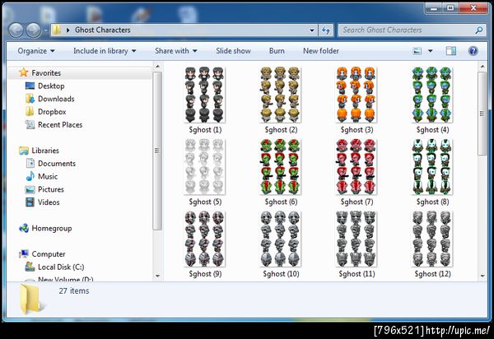Start a Slide show
This screenshot has width=494, height=339.
[233, 51]
